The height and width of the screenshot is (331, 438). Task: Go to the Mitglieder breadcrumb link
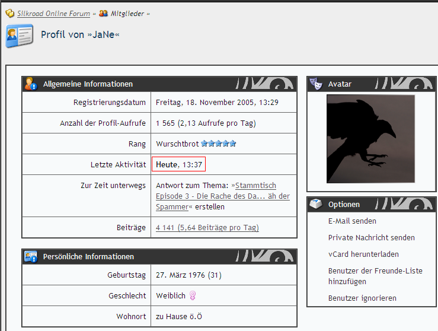tap(127, 14)
